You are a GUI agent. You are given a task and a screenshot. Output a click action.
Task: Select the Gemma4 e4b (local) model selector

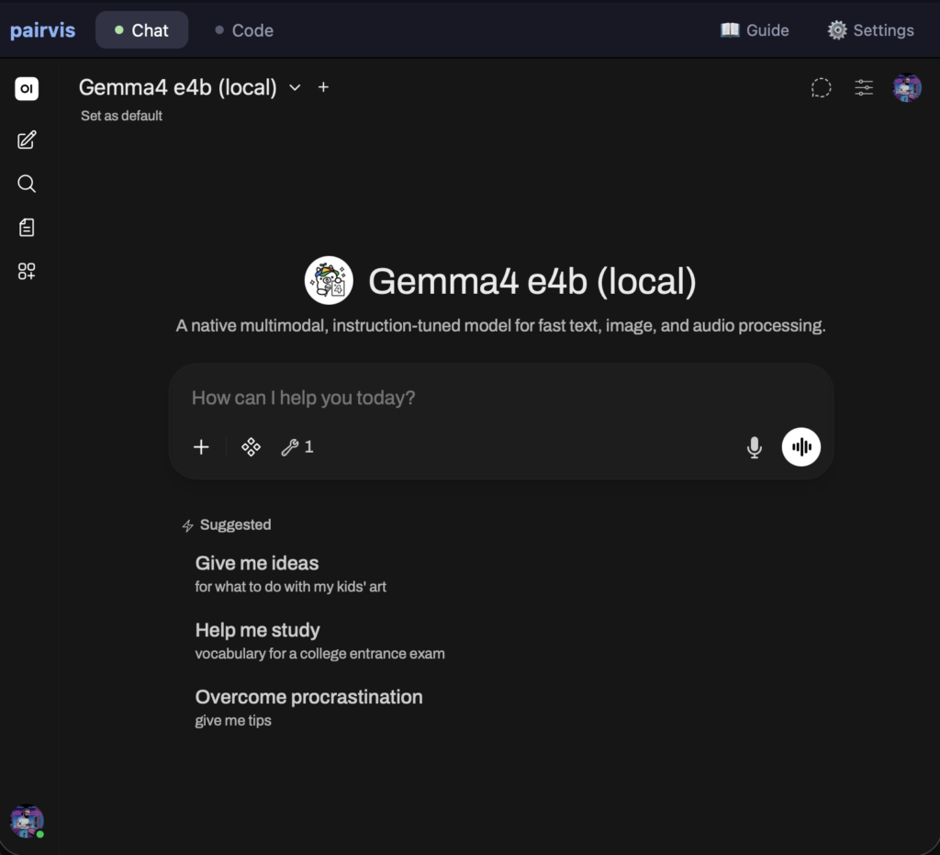(178, 87)
